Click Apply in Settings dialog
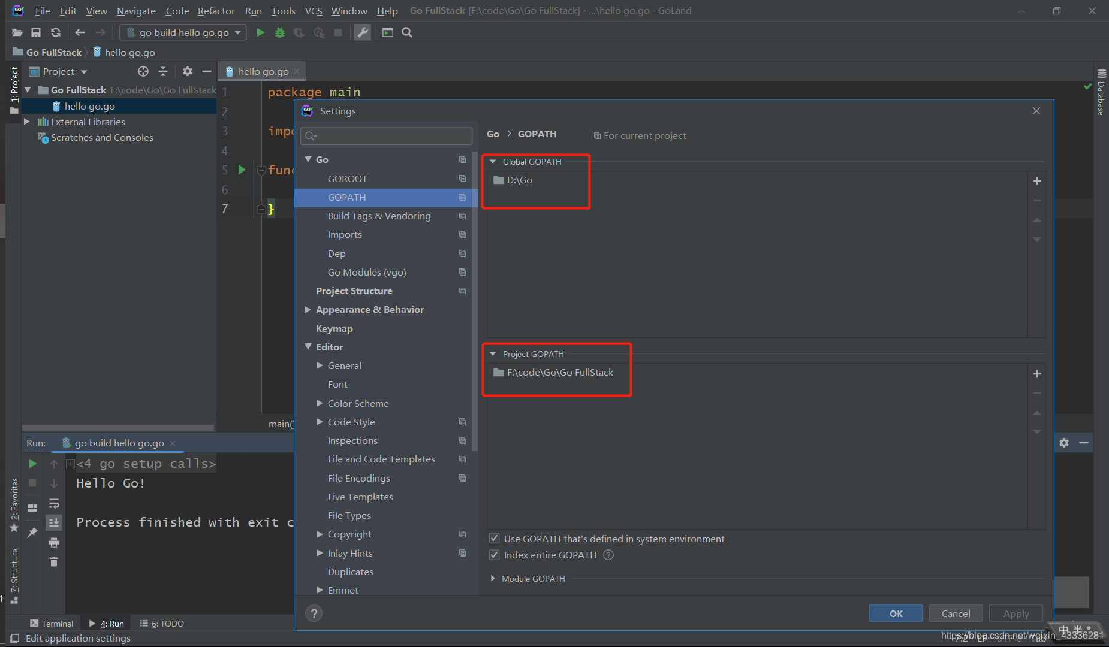Image resolution: width=1109 pixels, height=647 pixels. click(1016, 613)
